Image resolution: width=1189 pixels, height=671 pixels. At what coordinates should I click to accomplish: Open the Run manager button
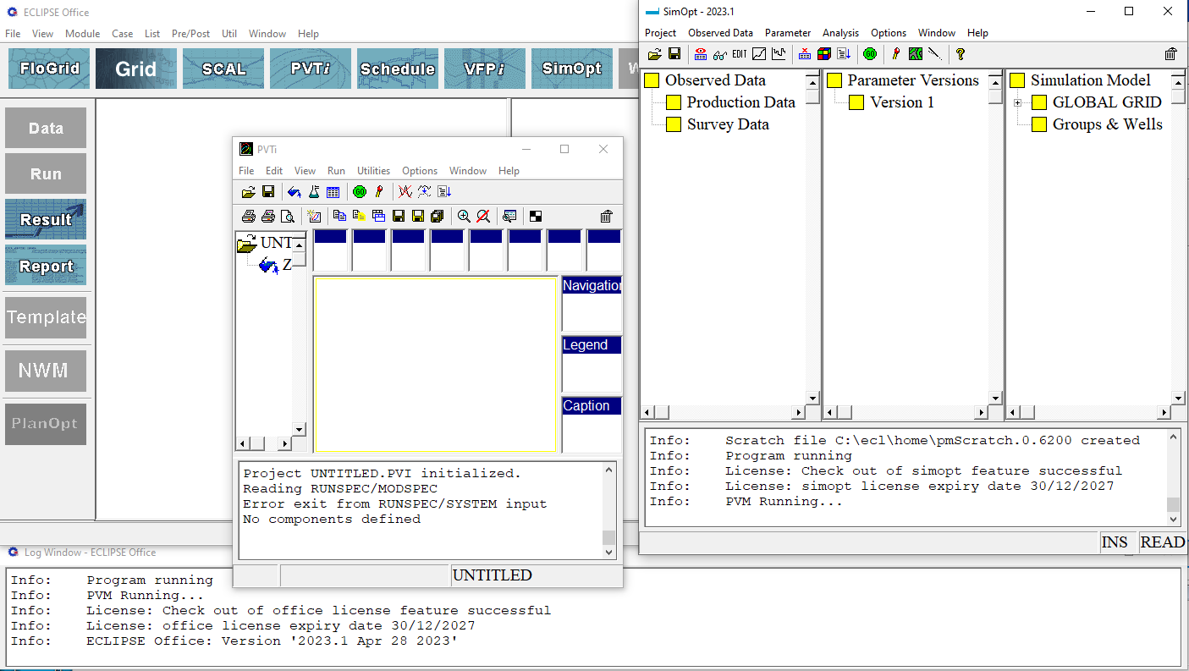click(x=46, y=173)
